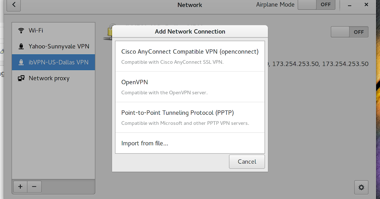Image resolution: width=380 pixels, height=199 pixels.
Task: Go back using the header arrow button
Action: coord(13,5)
